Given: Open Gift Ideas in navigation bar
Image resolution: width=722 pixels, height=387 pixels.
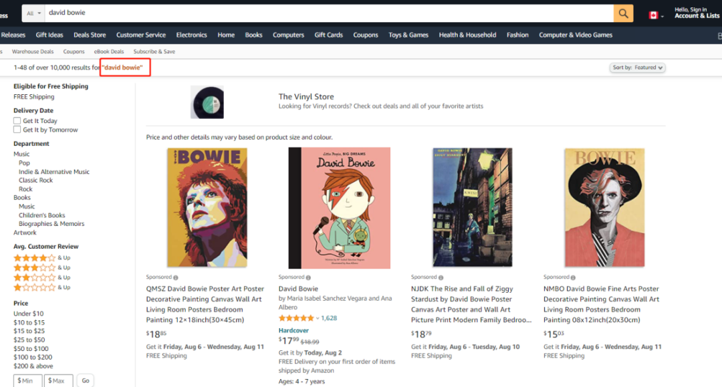Looking at the screenshot, I should [x=49, y=35].
